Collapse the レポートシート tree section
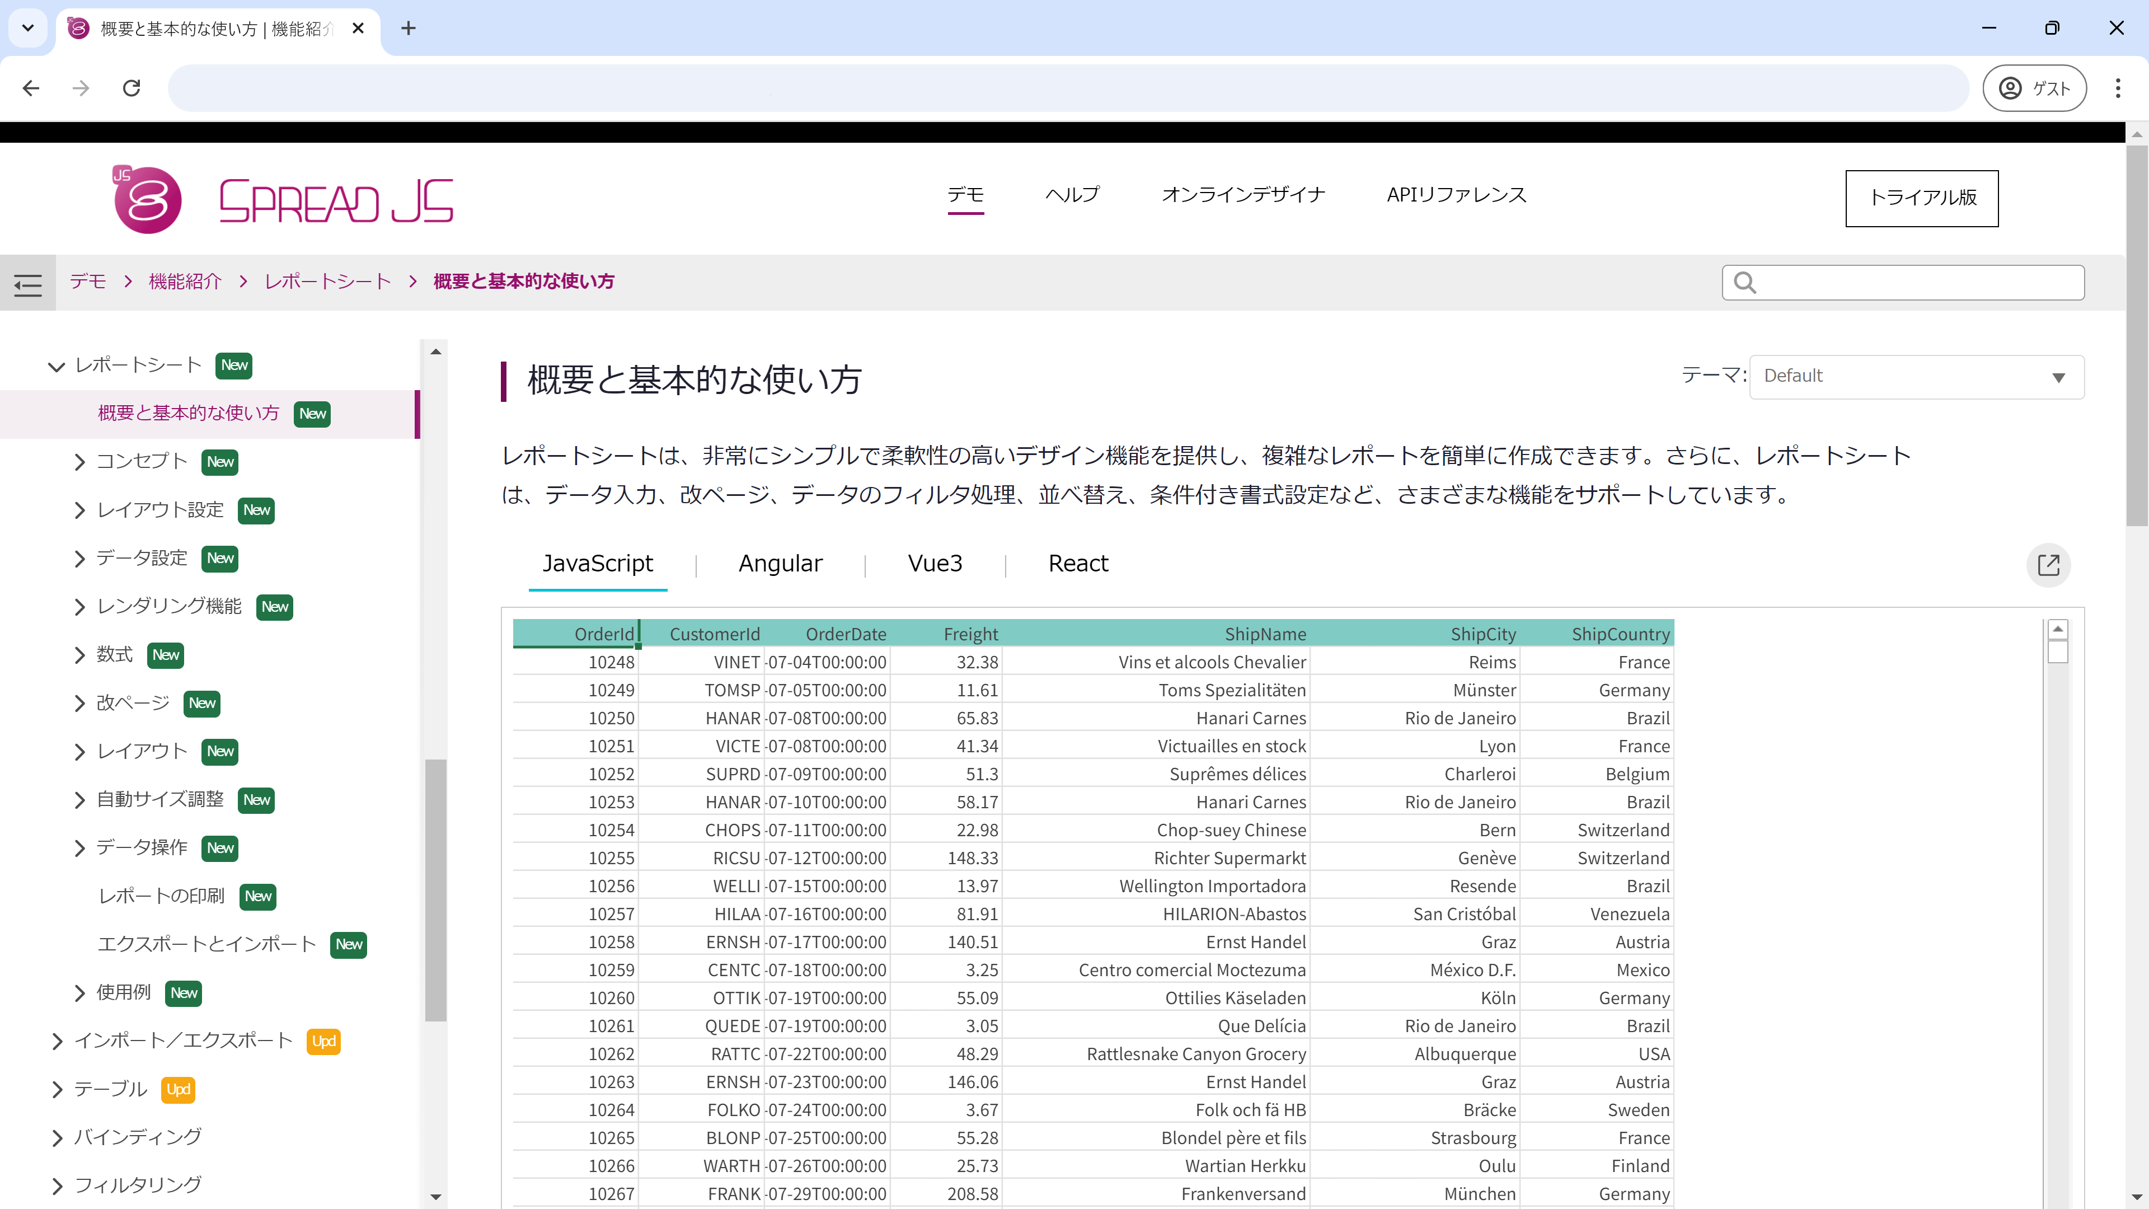Viewport: 2149px width, 1209px height. pyautogui.click(x=56, y=366)
